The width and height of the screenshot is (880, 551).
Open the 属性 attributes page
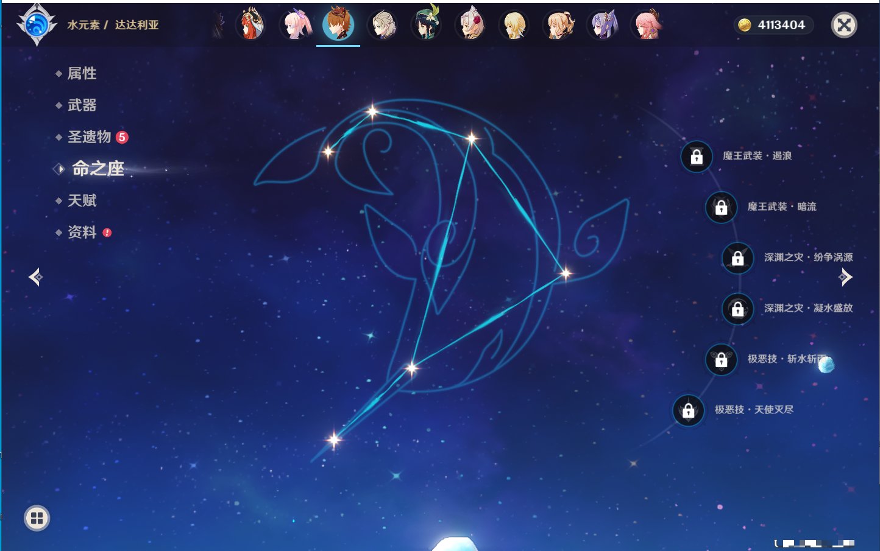pos(82,73)
